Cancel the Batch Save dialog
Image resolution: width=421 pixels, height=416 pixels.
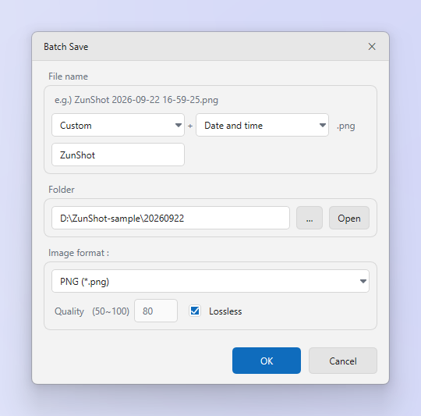[x=343, y=361]
